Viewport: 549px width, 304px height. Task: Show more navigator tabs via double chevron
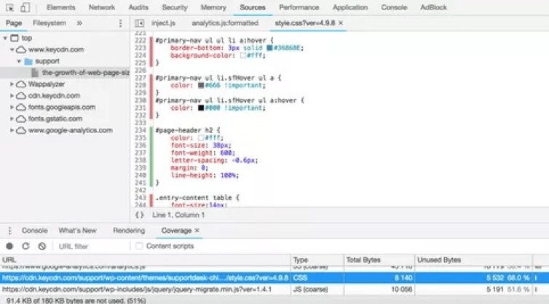coord(79,23)
